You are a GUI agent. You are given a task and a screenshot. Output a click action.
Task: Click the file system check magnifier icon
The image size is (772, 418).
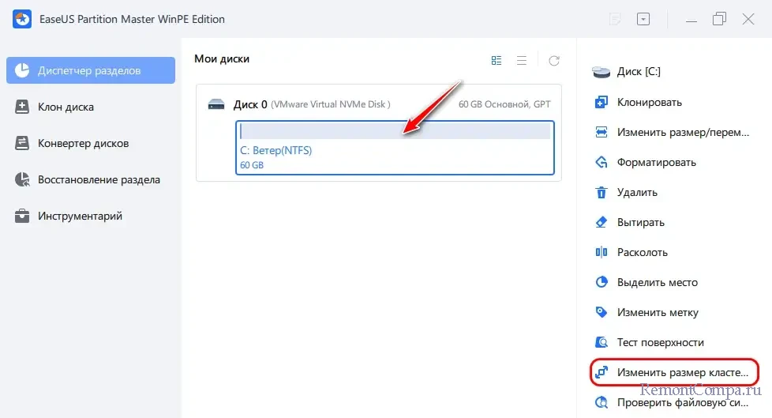pyautogui.click(x=601, y=403)
